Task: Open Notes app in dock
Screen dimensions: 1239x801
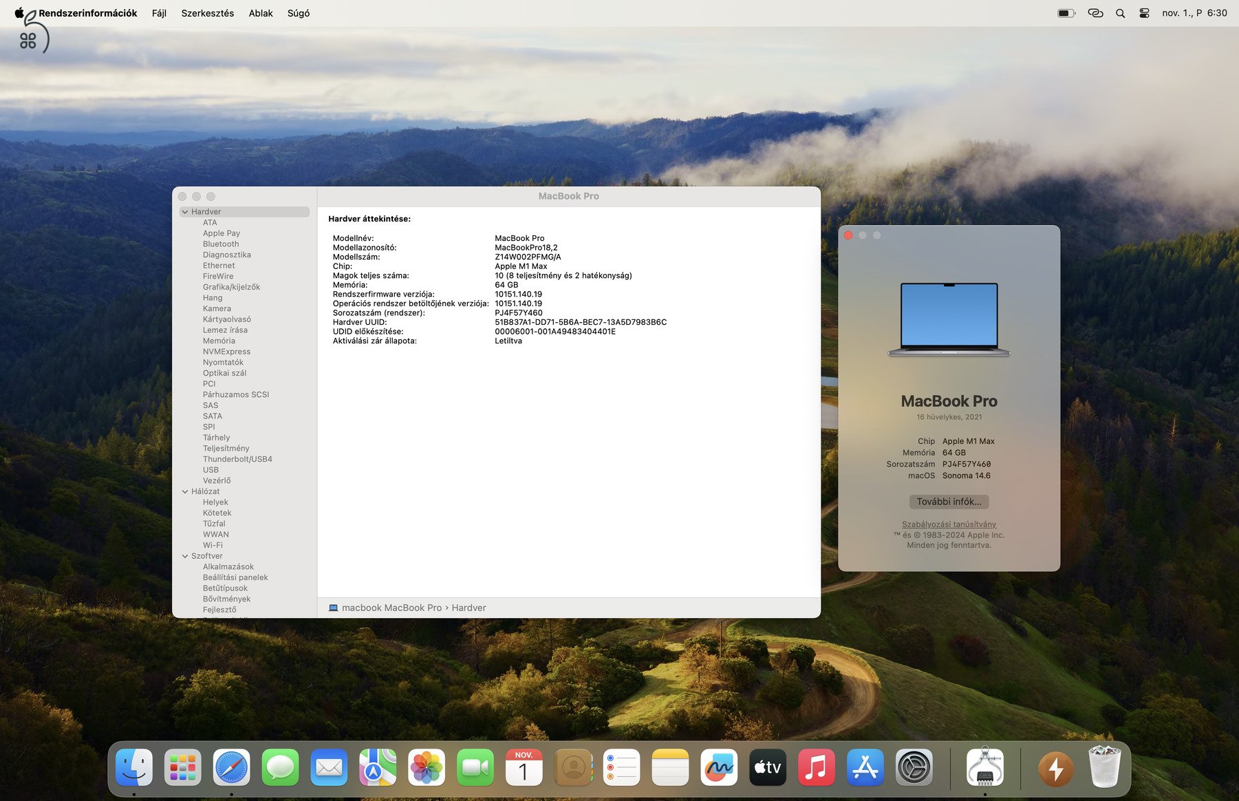Action: tap(670, 767)
